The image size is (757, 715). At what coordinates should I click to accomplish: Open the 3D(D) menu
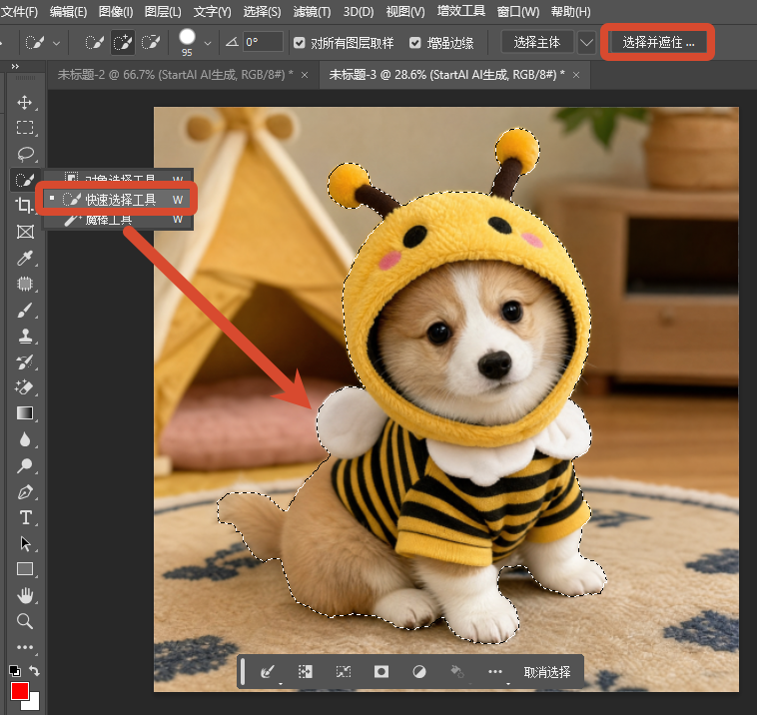tap(359, 12)
